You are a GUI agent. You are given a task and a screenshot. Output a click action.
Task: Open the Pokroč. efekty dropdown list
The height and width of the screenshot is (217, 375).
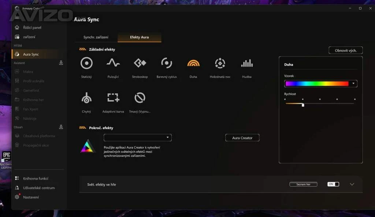click(138, 137)
